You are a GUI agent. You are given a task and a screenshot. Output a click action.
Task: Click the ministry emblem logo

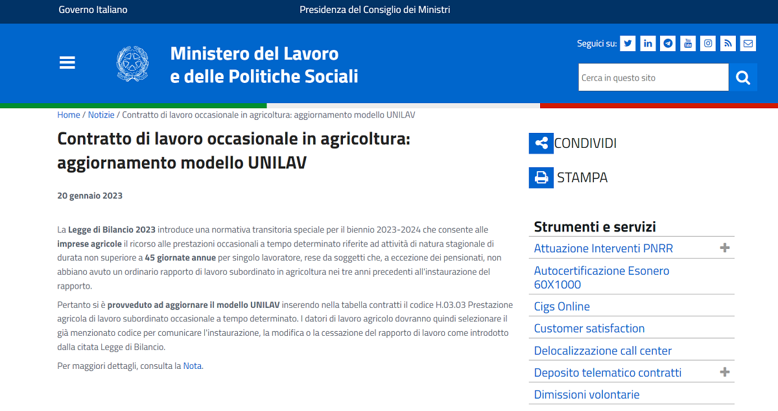coord(132,64)
